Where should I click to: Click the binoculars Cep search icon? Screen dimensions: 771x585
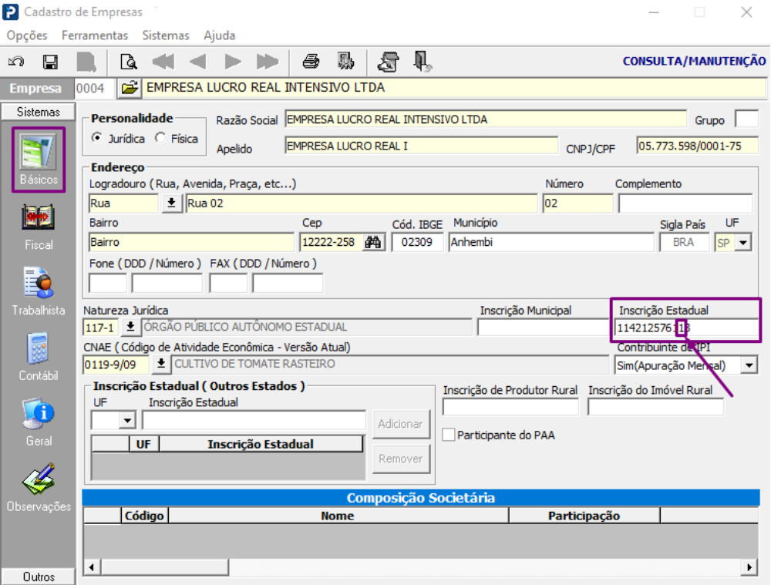click(x=373, y=242)
